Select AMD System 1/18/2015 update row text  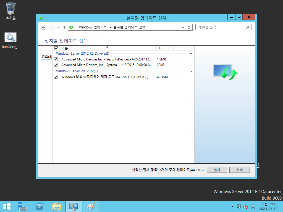pyautogui.click(x=107, y=65)
